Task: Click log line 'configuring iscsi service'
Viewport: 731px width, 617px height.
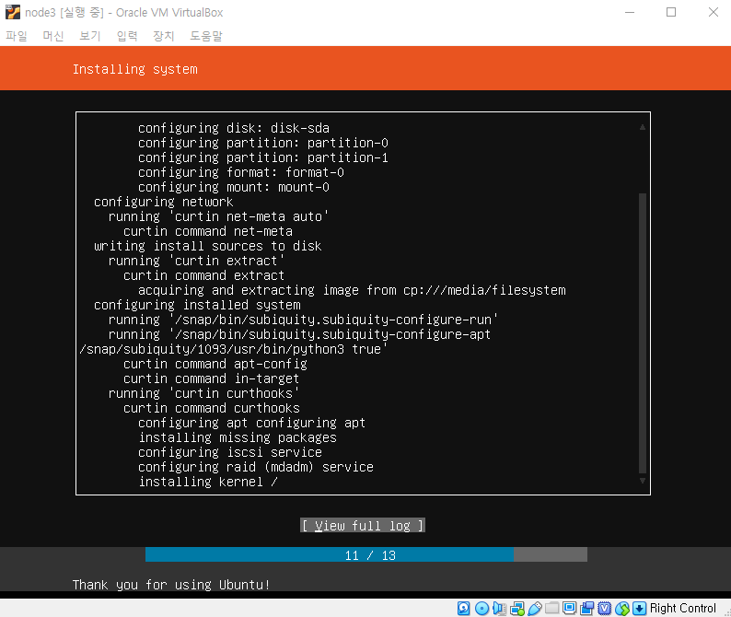Action: 230,452
